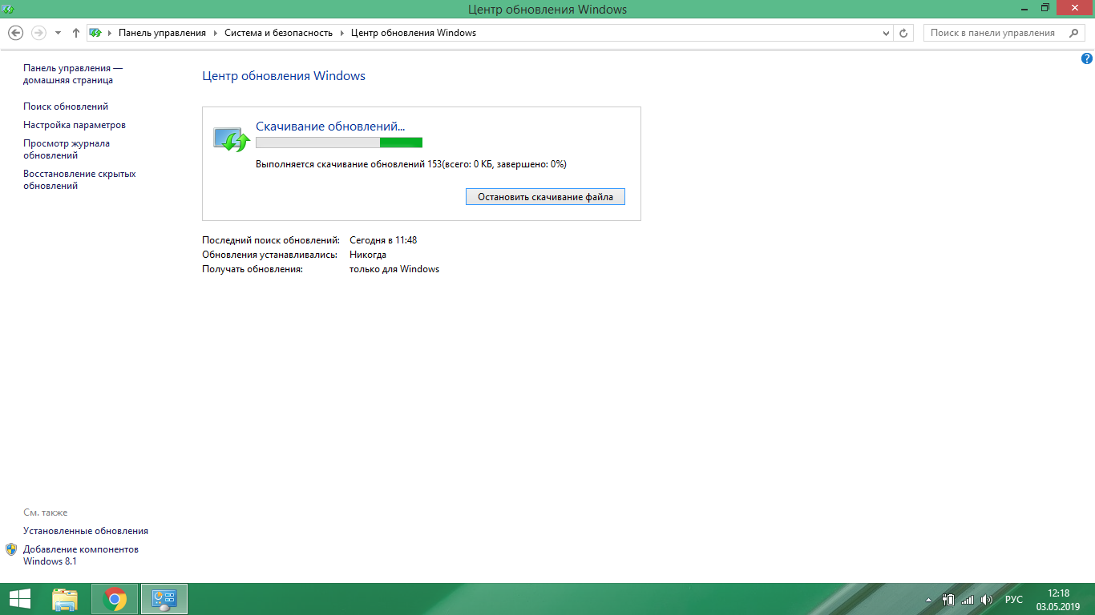Switch input language 'РУС'
This screenshot has width=1095, height=615.
click(x=1014, y=599)
